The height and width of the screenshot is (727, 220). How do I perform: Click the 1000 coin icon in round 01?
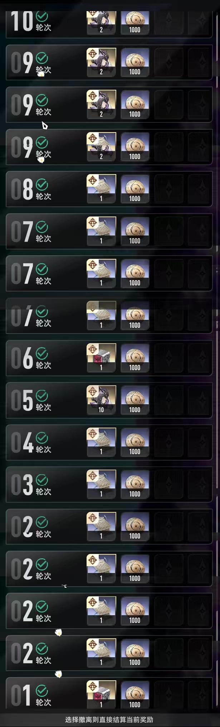(135, 695)
